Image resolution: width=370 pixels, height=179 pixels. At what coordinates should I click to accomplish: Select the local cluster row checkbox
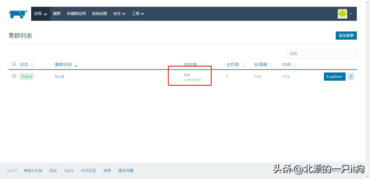pyautogui.click(x=14, y=76)
